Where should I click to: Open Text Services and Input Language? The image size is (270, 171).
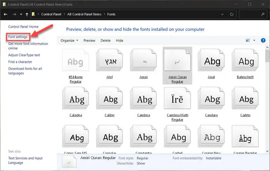tap(25, 160)
